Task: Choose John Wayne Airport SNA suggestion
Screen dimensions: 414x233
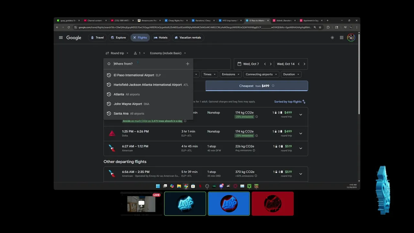Action: (148, 104)
